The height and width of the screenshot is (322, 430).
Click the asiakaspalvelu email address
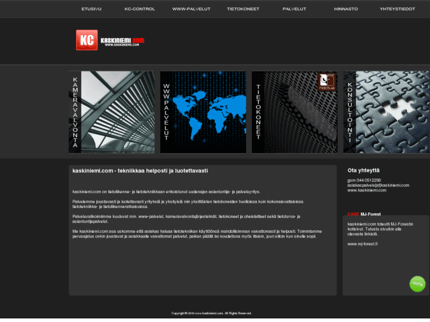378,186
